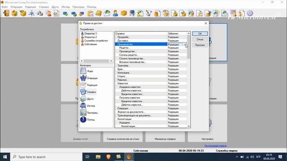Open the Файл menu in menu bar
Screen dimensions: 287x161
4,7
